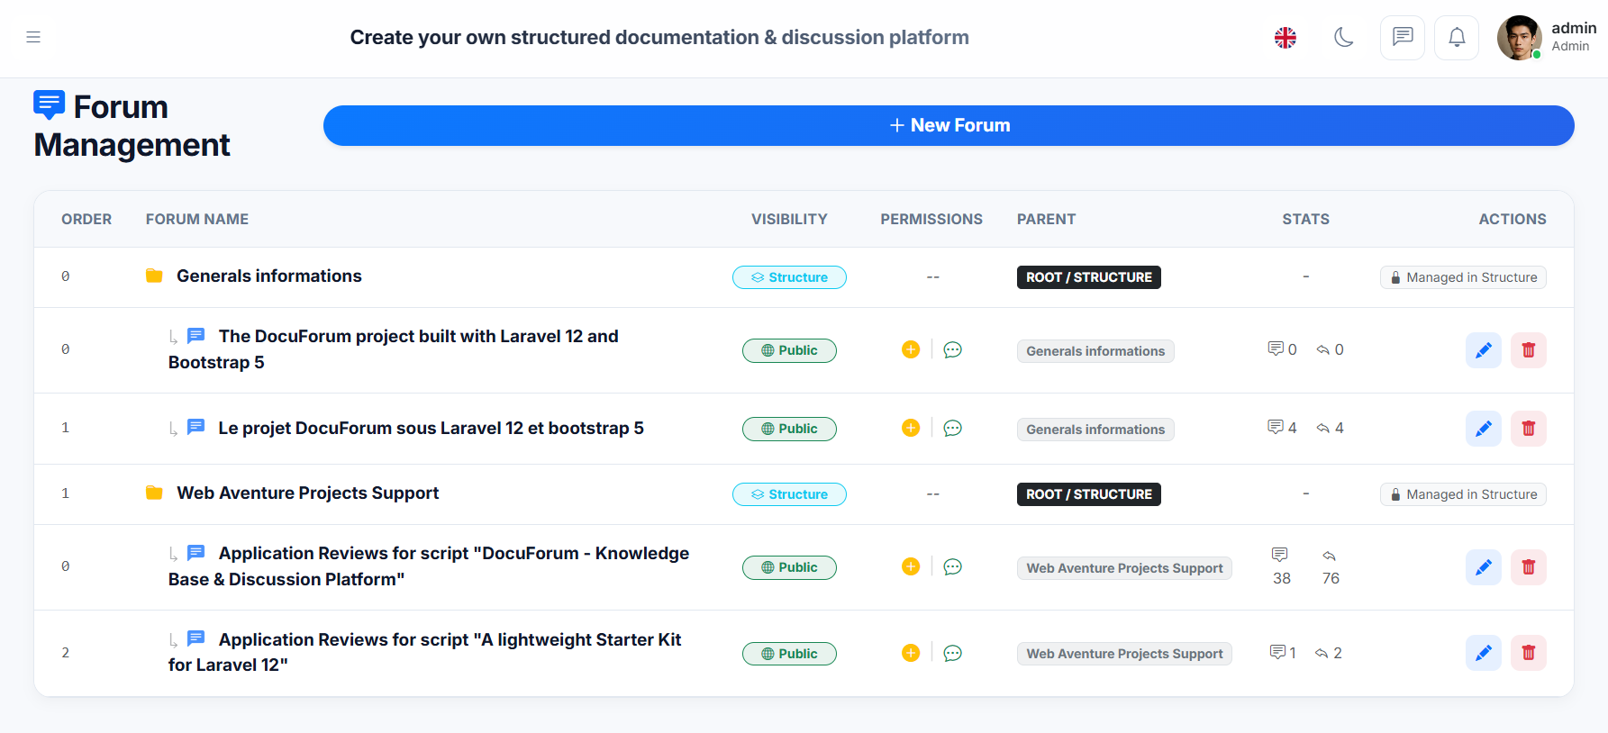
Task: Click the Order column header
Action: tap(86, 219)
